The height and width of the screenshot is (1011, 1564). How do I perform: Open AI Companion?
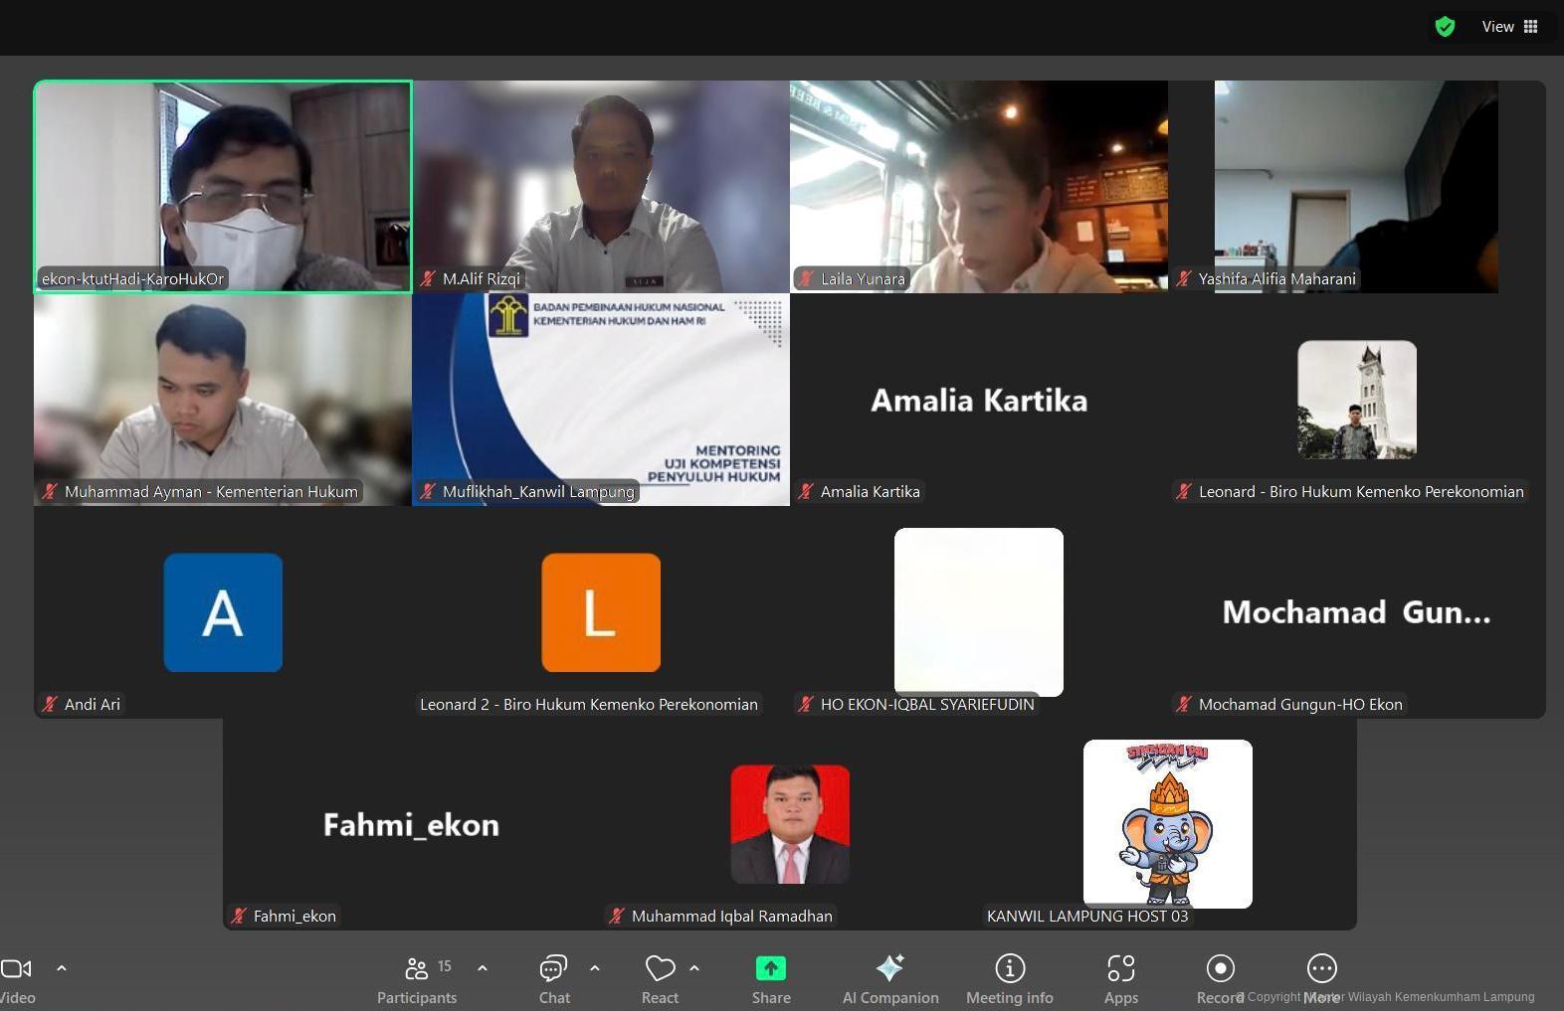tap(889, 968)
